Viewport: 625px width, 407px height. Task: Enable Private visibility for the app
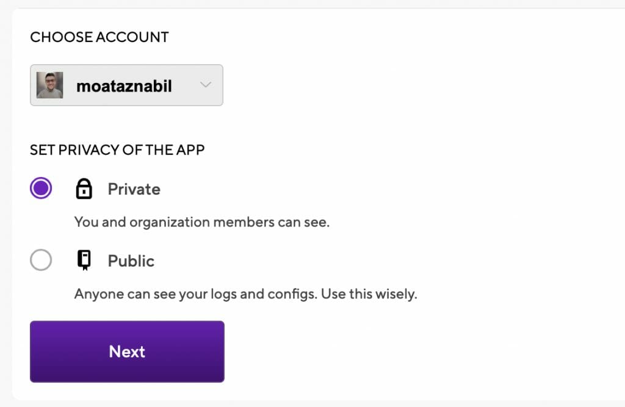40,188
